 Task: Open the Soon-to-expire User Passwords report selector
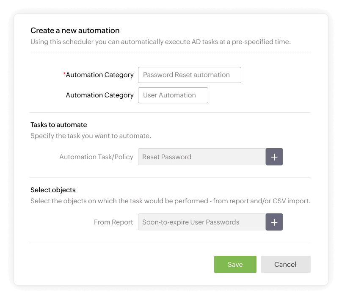pyautogui.click(x=201, y=221)
